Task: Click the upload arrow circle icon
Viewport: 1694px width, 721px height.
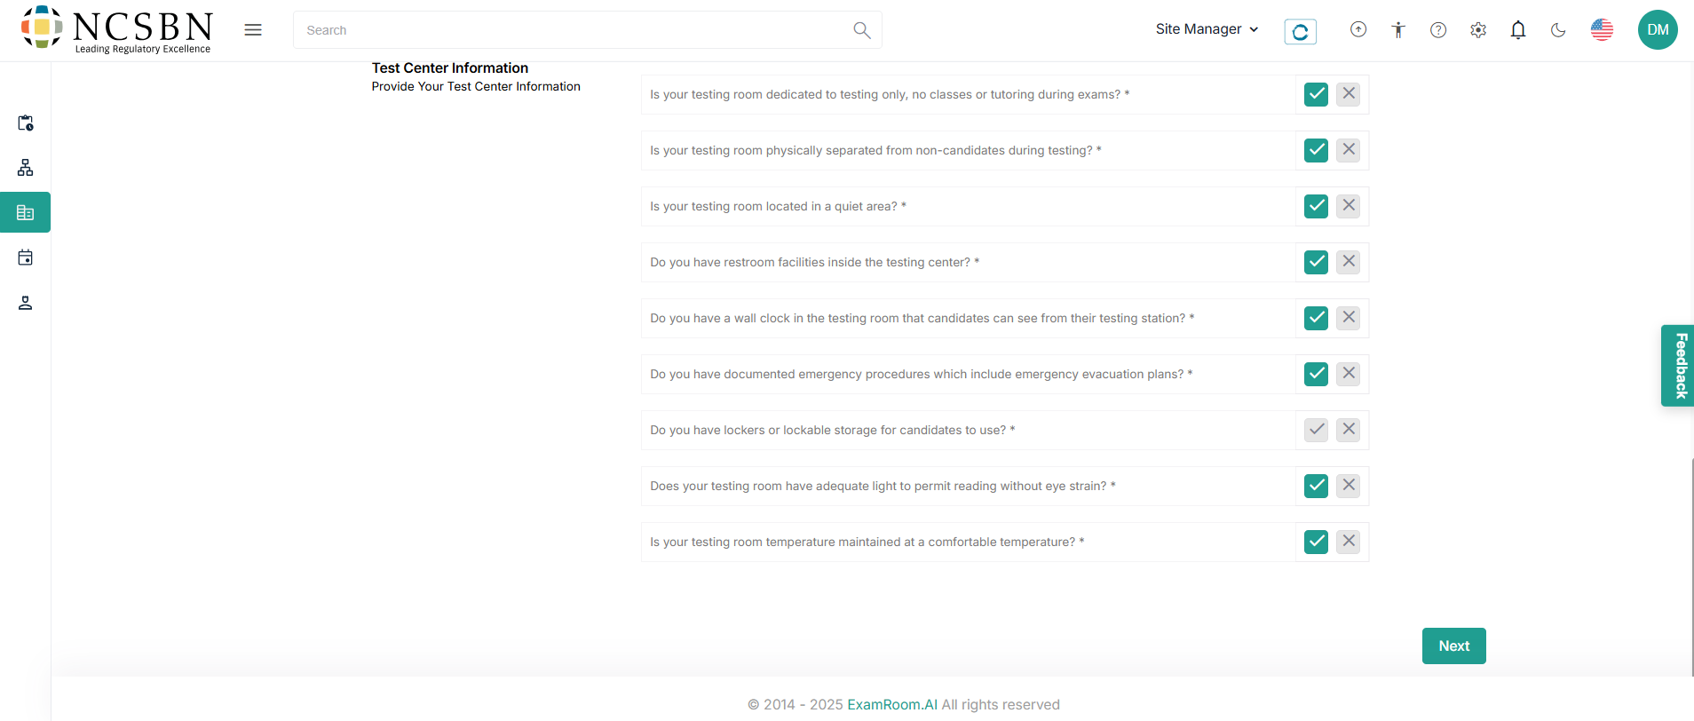Action: tap(1358, 29)
